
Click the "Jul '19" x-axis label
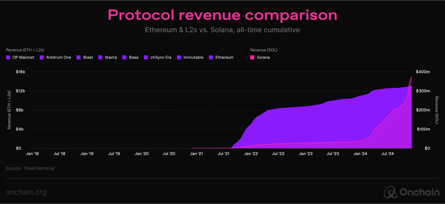point(114,154)
